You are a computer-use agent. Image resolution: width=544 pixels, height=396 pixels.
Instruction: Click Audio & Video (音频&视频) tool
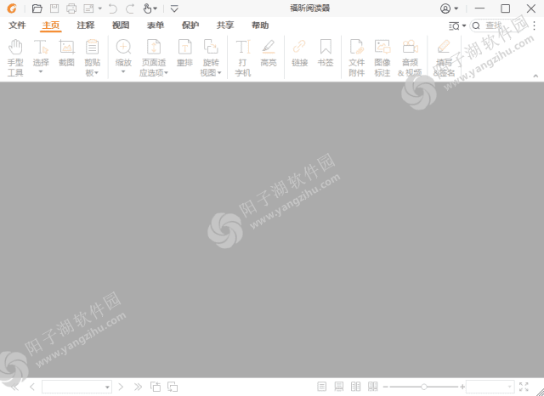410,57
